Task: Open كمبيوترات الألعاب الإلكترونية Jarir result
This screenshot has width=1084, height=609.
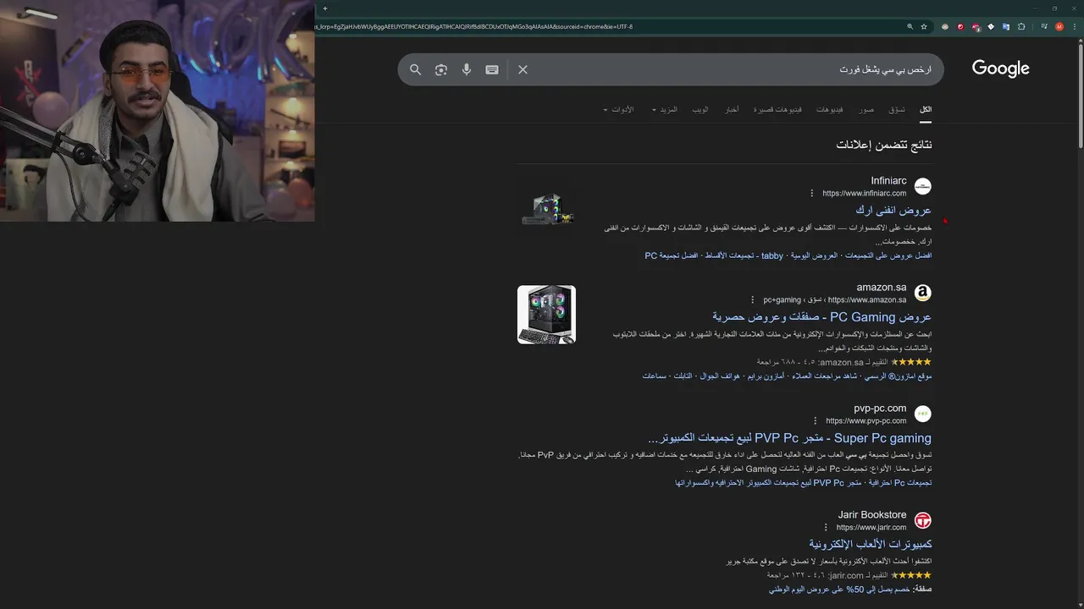Action: (871, 544)
